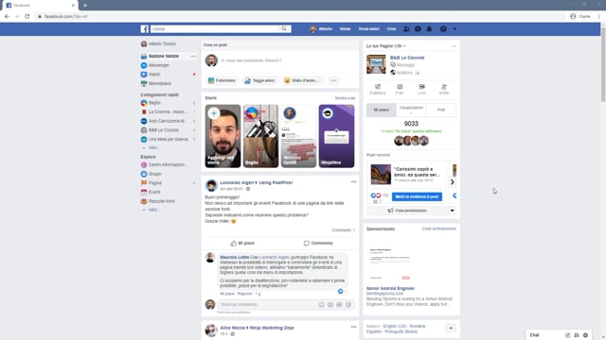Add language with plus button
Screen dimensions: 606x340
[x=451, y=329]
